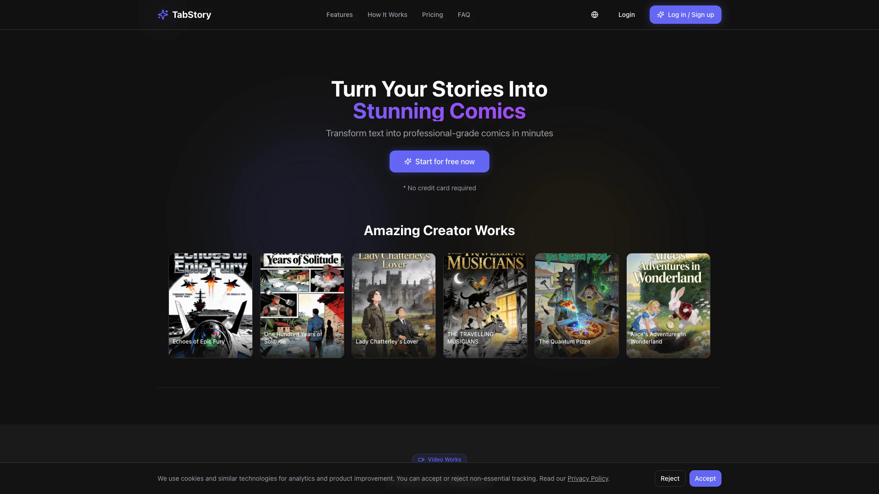Go to How It Works section
Screen dimensions: 879x494
387,15
